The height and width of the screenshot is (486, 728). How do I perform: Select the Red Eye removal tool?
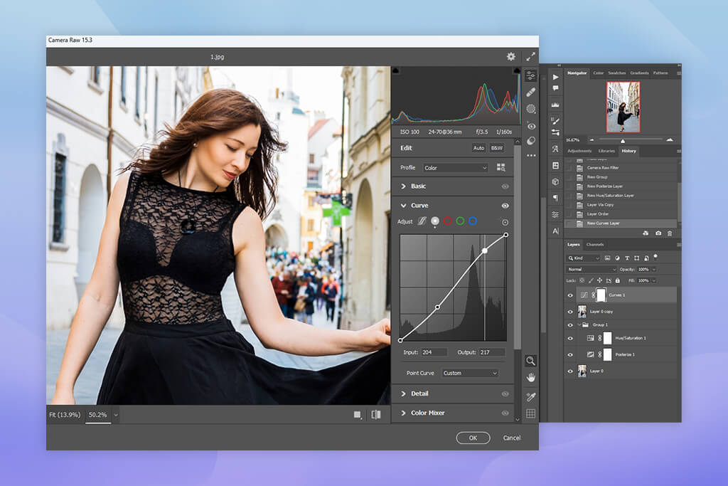(531, 126)
